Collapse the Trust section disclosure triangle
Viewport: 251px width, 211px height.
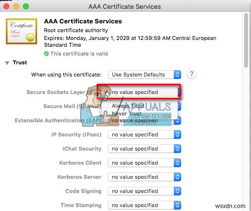[x=7, y=63]
